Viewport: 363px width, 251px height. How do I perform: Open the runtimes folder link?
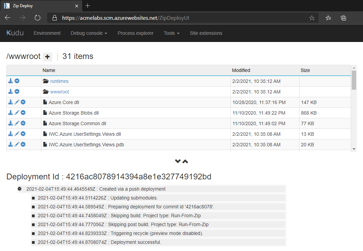[x=59, y=81]
